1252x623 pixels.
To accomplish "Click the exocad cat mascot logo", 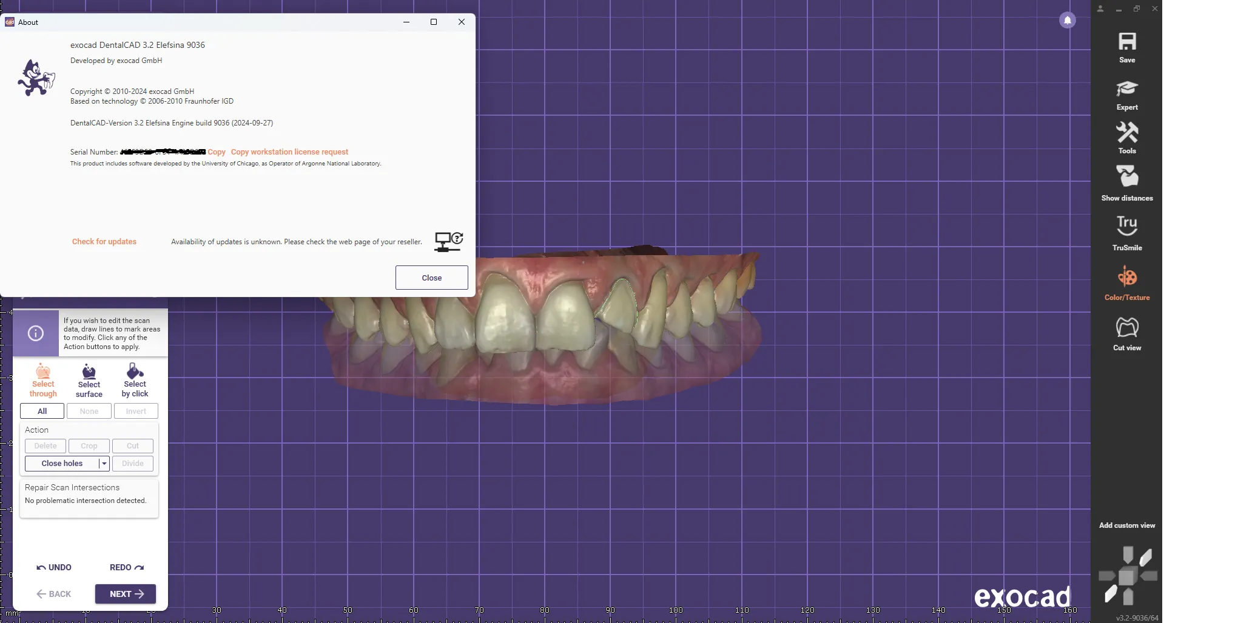I will point(36,78).
